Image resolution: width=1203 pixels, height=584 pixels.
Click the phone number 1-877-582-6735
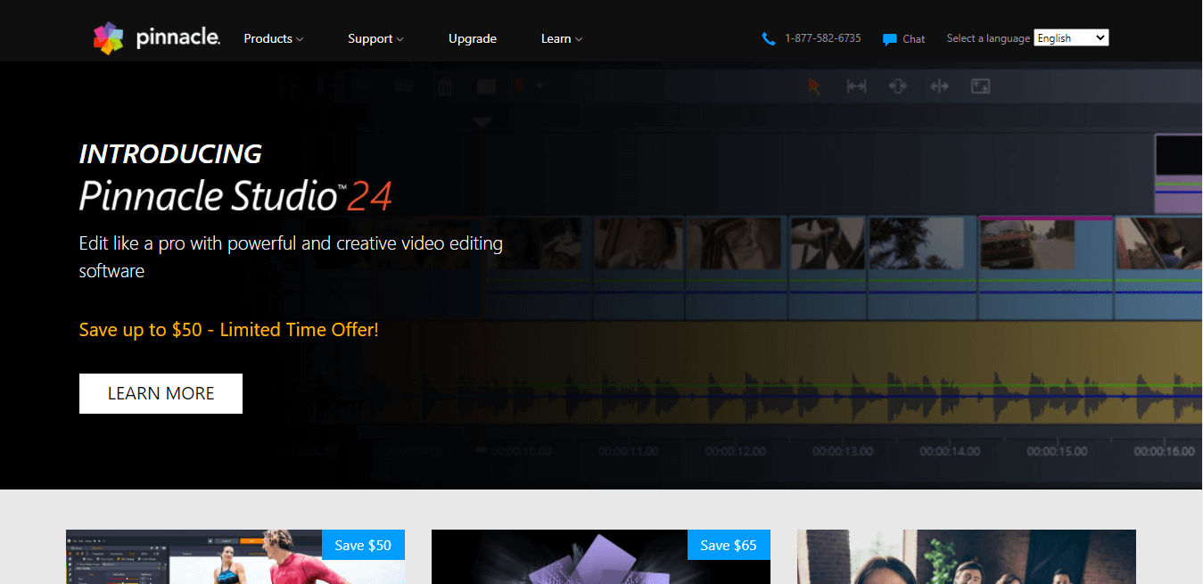(822, 38)
